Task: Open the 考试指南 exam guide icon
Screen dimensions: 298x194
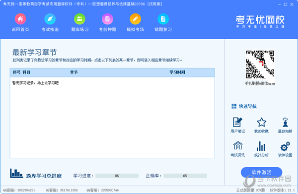Action: click(50, 19)
